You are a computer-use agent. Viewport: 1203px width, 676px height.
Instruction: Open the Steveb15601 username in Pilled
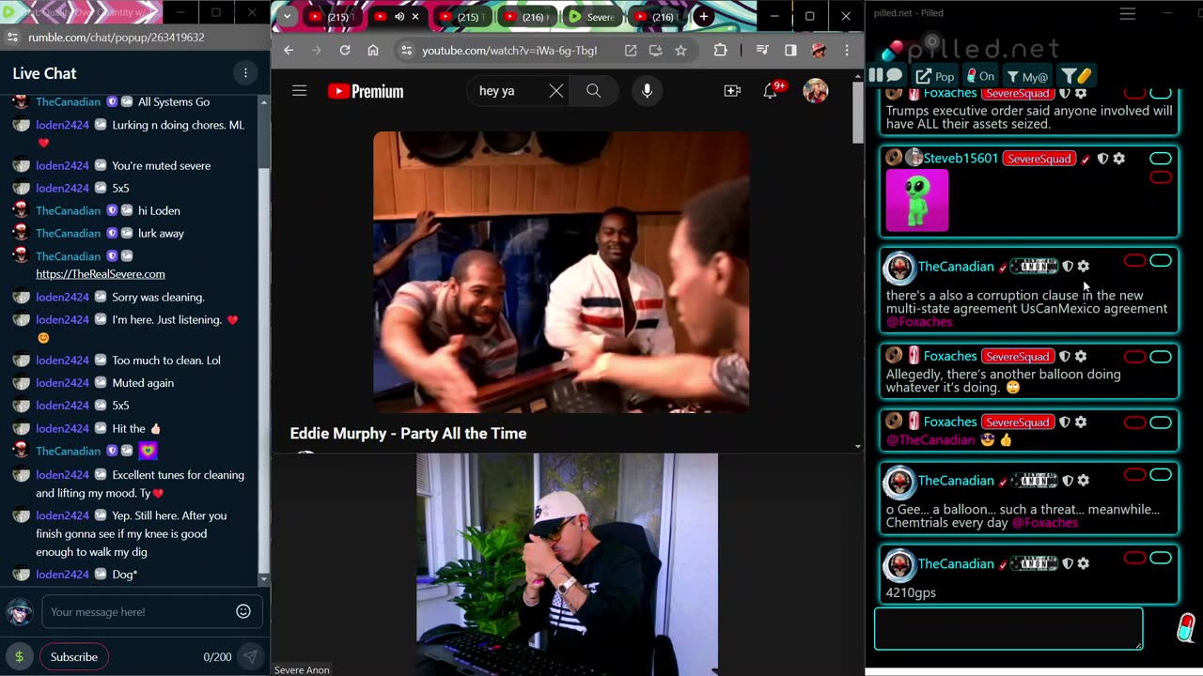[961, 159]
